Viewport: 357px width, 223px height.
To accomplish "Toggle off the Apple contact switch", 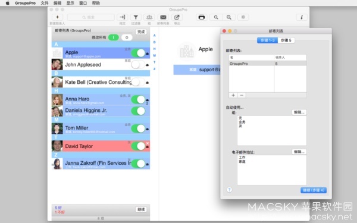I will tap(138, 53).
